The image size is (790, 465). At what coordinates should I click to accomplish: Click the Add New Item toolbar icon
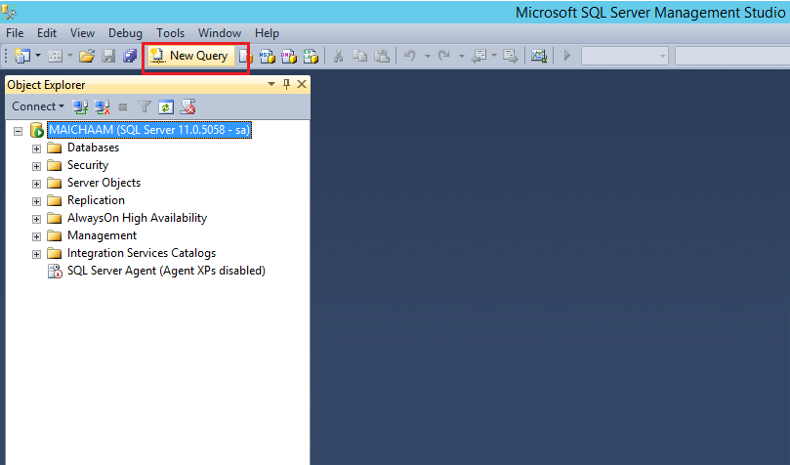pos(55,56)
